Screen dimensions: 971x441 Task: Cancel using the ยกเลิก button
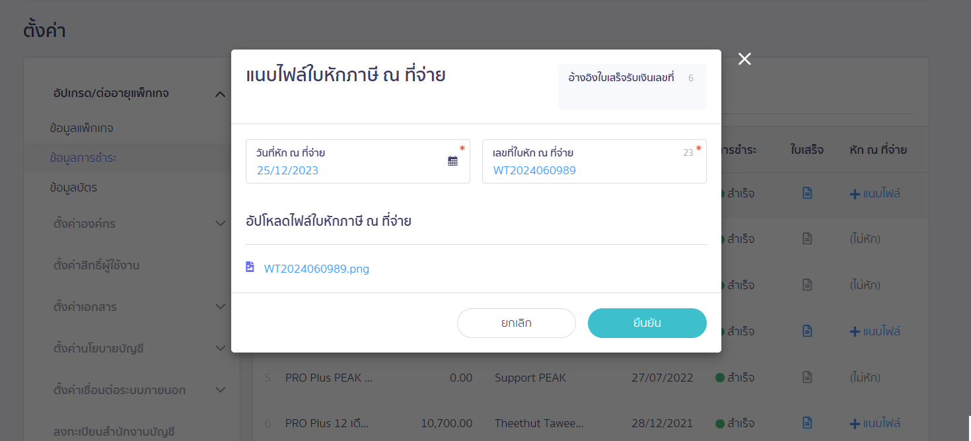tap(517, 323)
